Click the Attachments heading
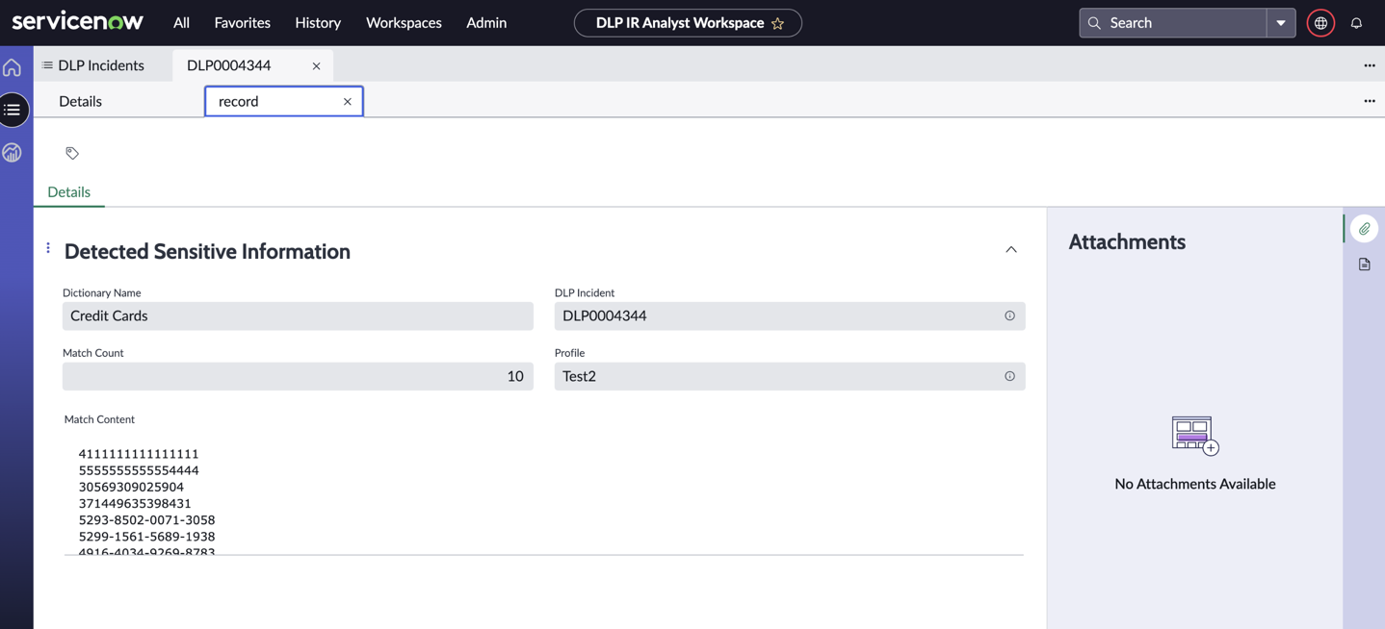1385x629 pixels. pos(1127,241)
